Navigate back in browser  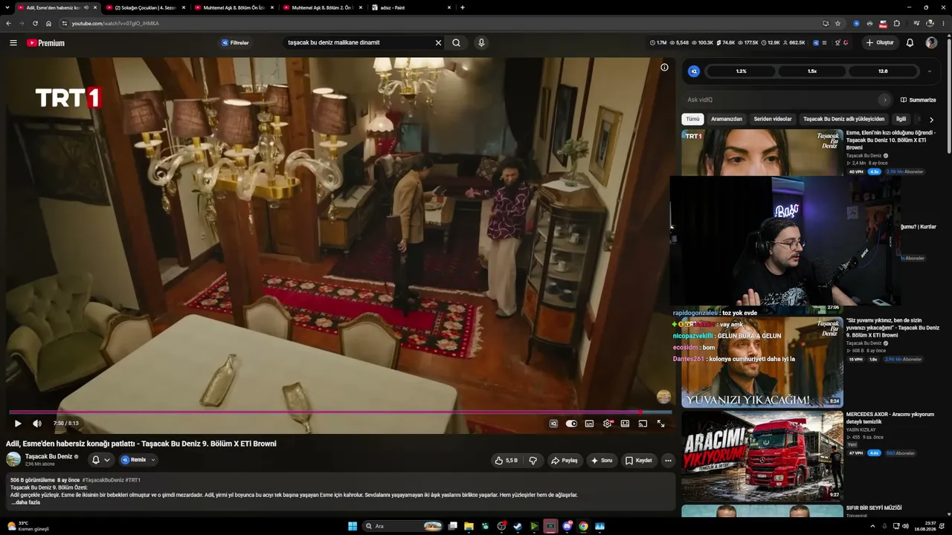[8, 23]
